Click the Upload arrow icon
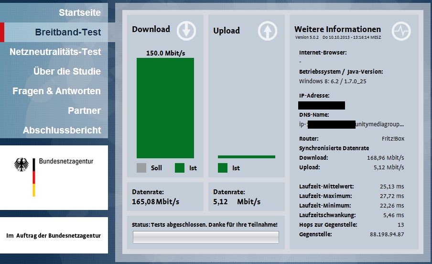The image size is (432, 264). [268, 31]
